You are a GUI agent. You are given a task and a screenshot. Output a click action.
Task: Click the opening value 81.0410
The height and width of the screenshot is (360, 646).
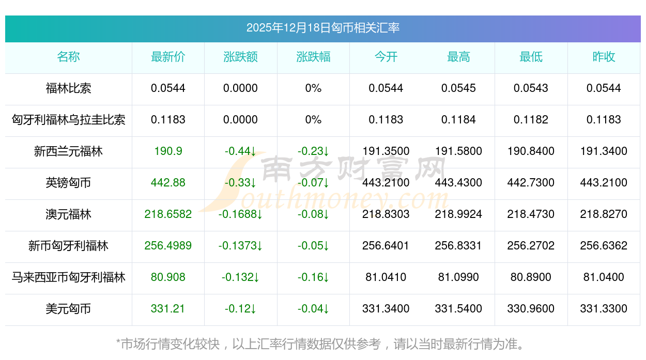coord(386,277)
